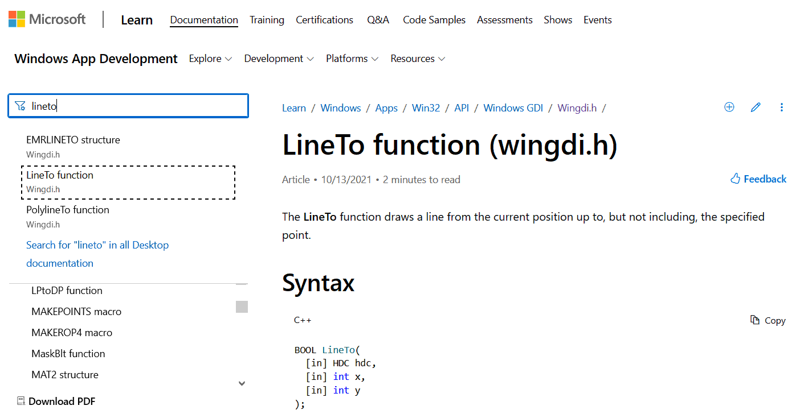Click the API breadcrumb link

tap(462, 108)
